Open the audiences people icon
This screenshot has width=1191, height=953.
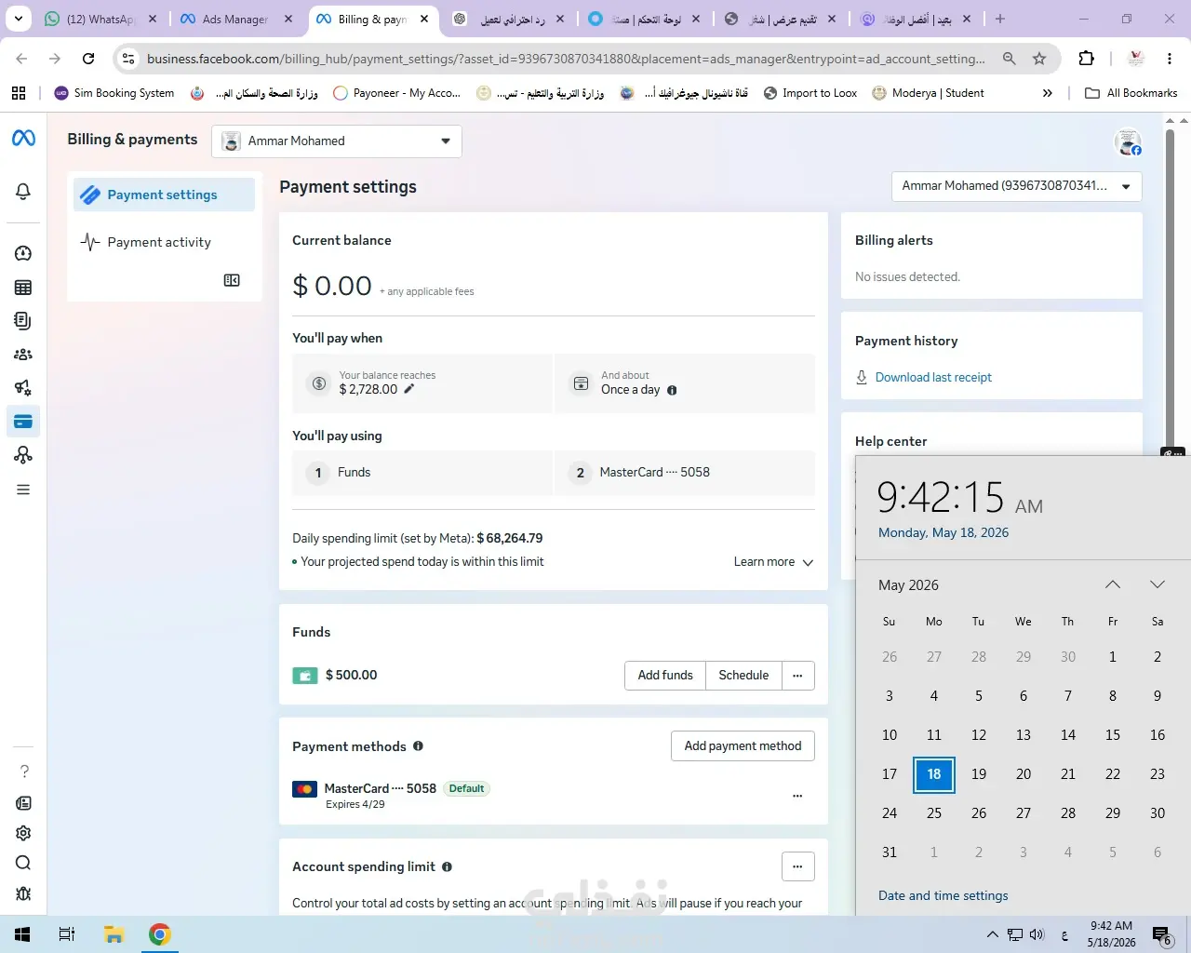click(x=23, y=355)
